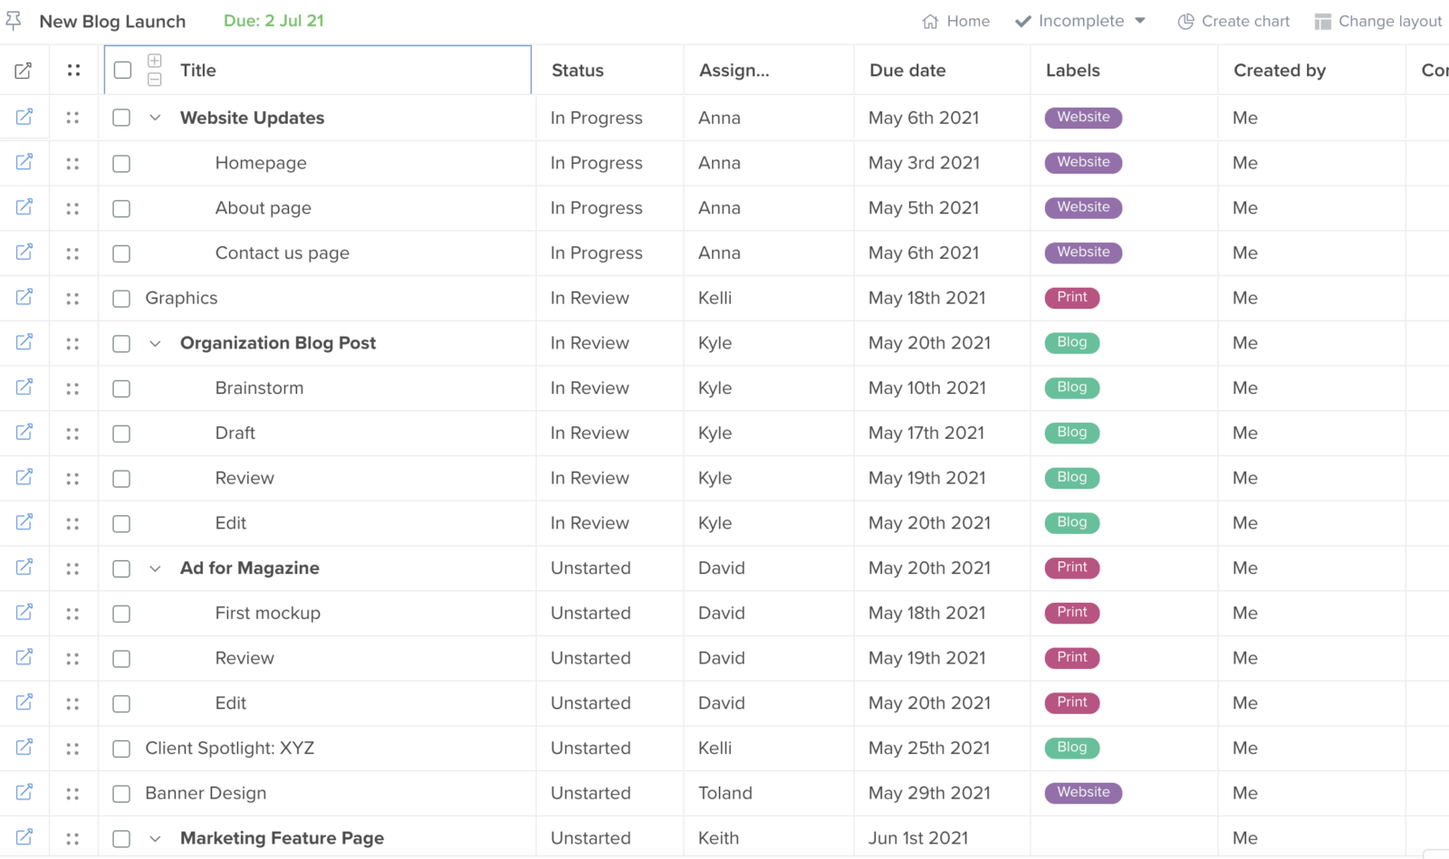Open the "Graphics" task via its pop-out icon
The width and height of the screenshot is (1449, 859).
pos(24,298)
